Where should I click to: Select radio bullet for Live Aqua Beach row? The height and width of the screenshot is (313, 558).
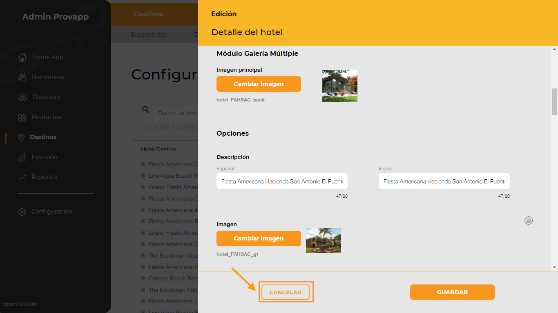pos(143,176)
